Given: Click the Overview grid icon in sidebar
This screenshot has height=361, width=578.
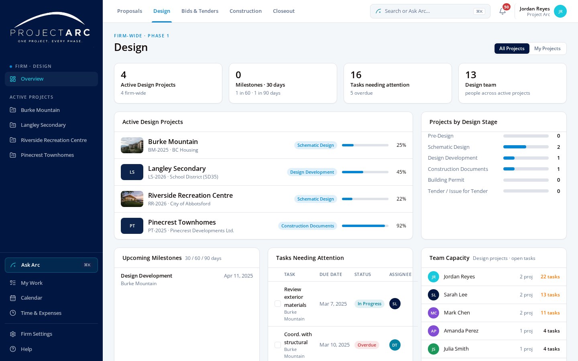Looking at the screenshot, I should pos(13,79).
